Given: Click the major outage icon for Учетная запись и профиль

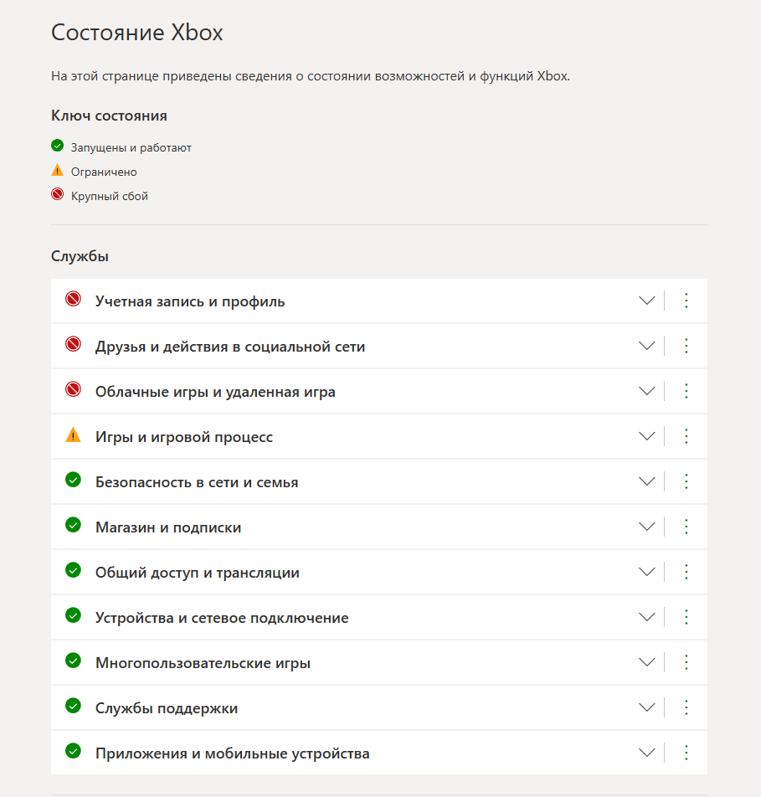Looking at the screenshot, I should tap(73, 299).
